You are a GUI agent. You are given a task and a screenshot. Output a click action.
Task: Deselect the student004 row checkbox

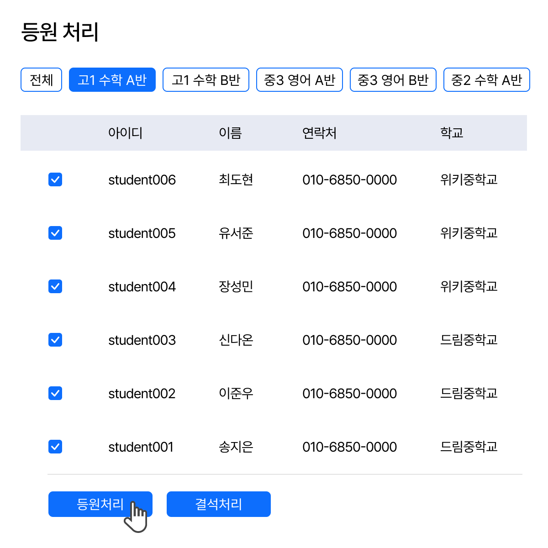tap(55, 286)
